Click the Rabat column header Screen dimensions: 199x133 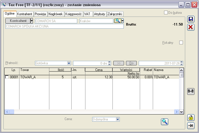click(147, 70)
